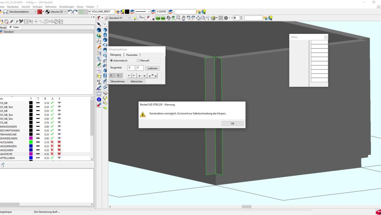Switch to the Parameter tab
This screenshot has width=381, height=215.
pos(132,55)
